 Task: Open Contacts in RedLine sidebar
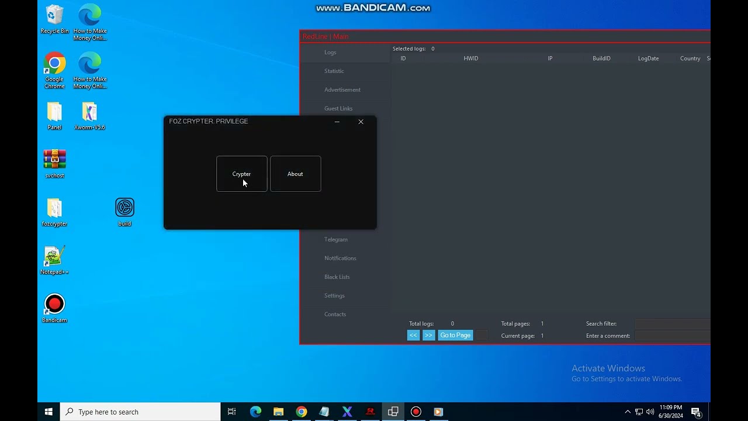click(335, 314)
